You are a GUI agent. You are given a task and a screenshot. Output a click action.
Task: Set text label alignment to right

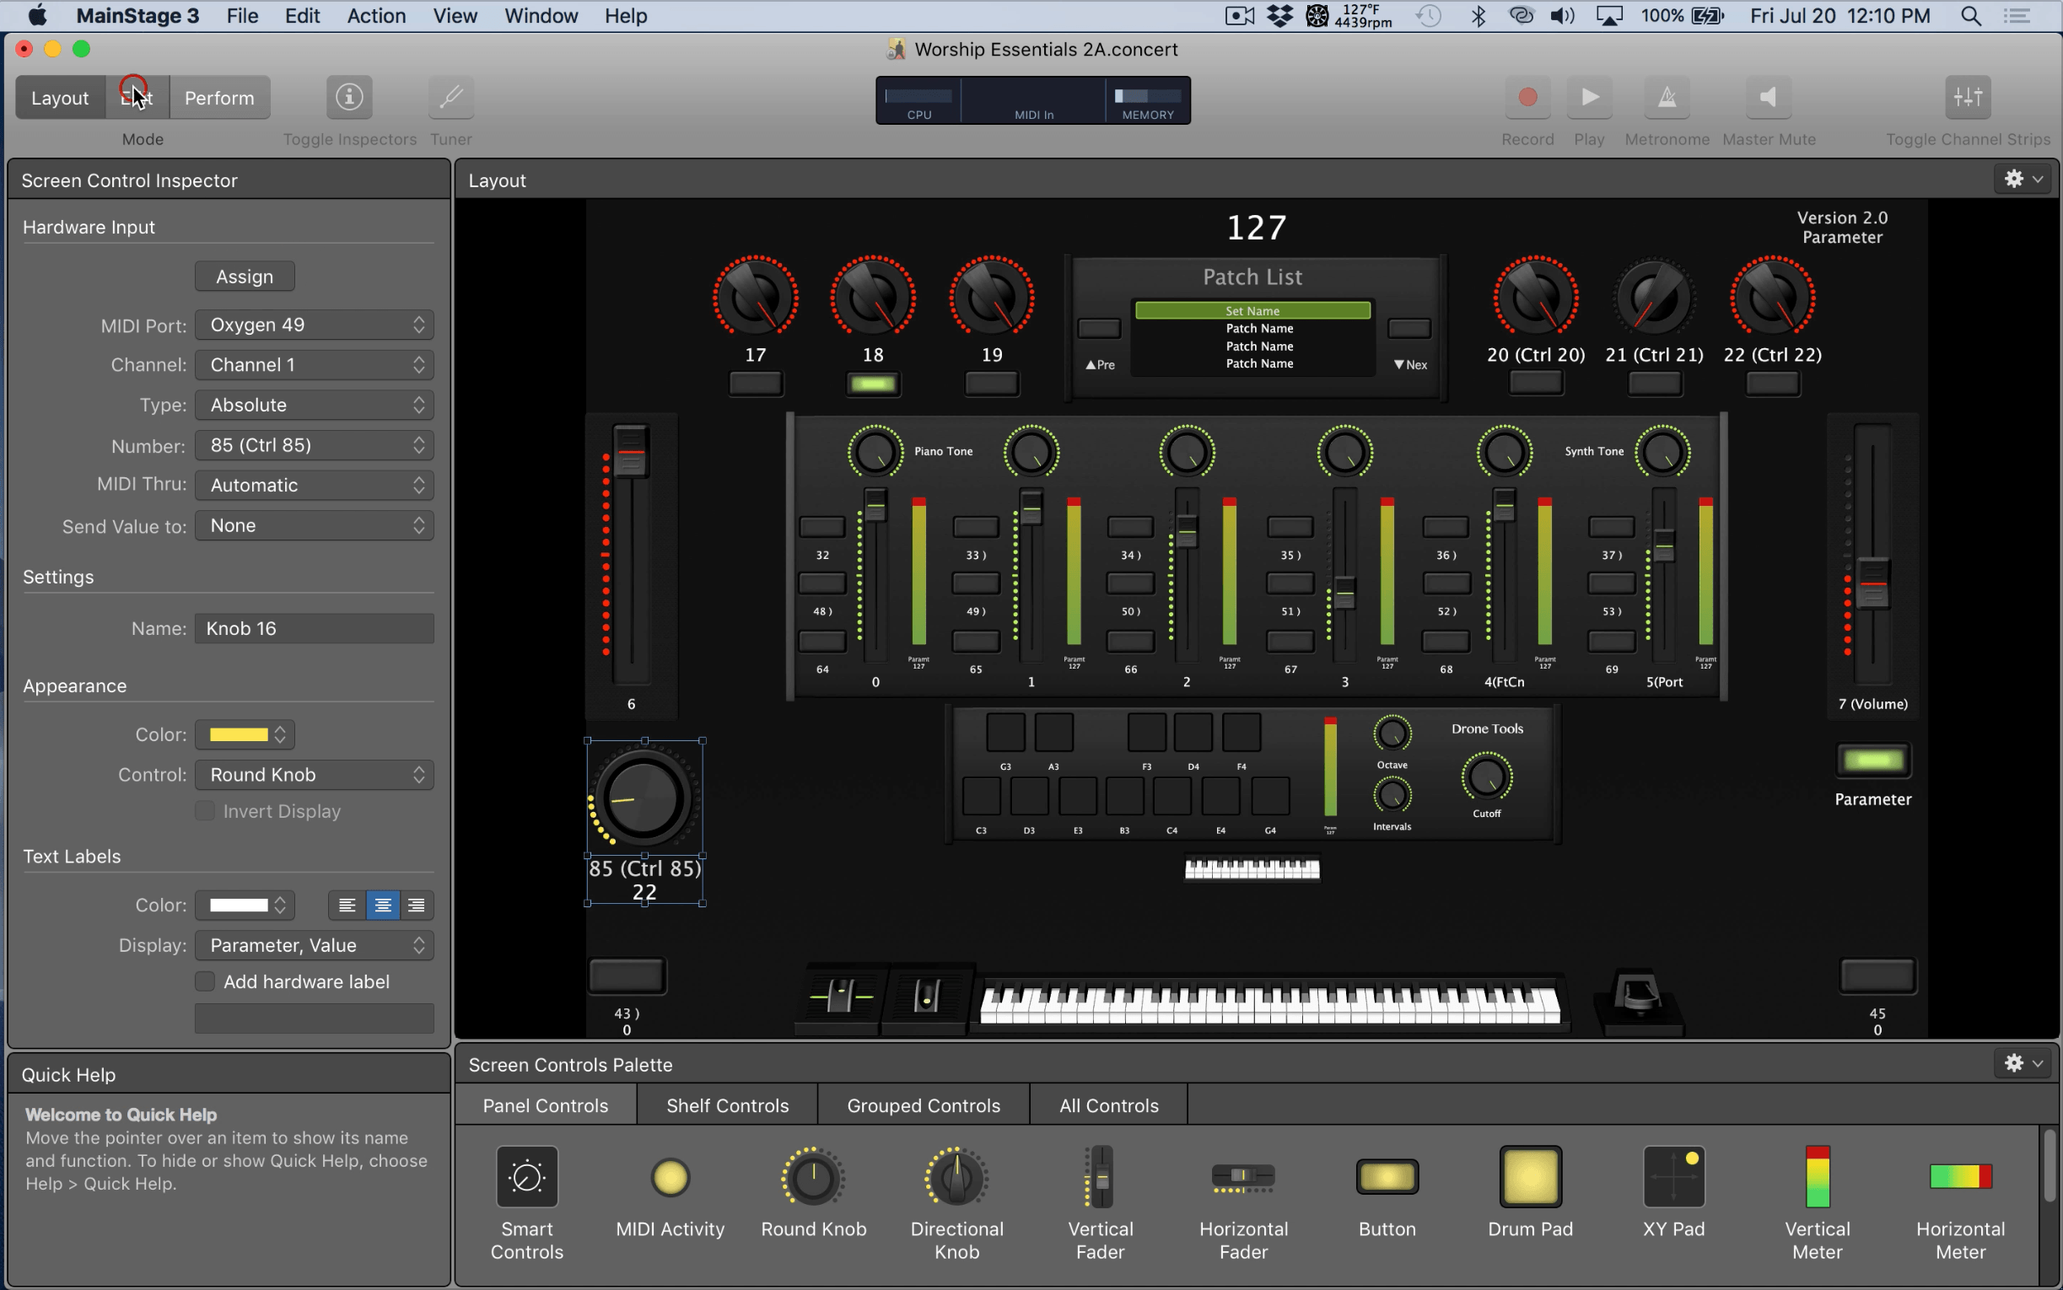coord(417,905)
